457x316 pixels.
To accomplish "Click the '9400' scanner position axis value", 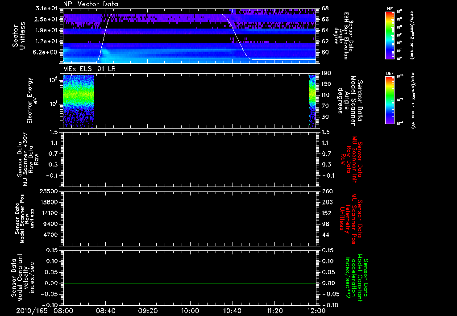I will click(51, 224).
